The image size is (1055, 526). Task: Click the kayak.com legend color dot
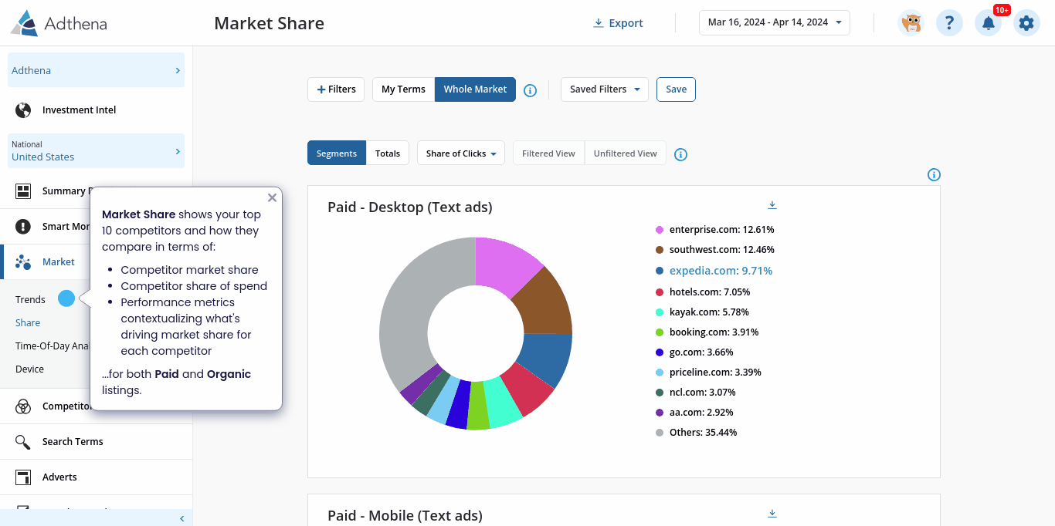point(660,312)
